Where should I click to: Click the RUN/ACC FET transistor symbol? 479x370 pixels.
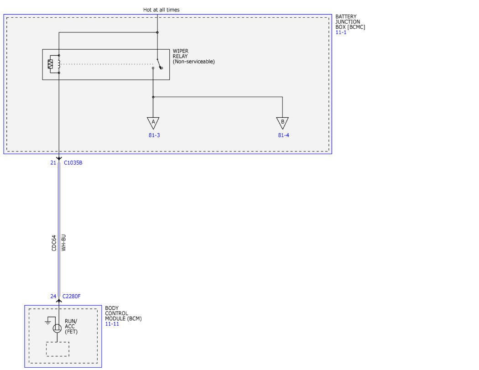point(57,328)
